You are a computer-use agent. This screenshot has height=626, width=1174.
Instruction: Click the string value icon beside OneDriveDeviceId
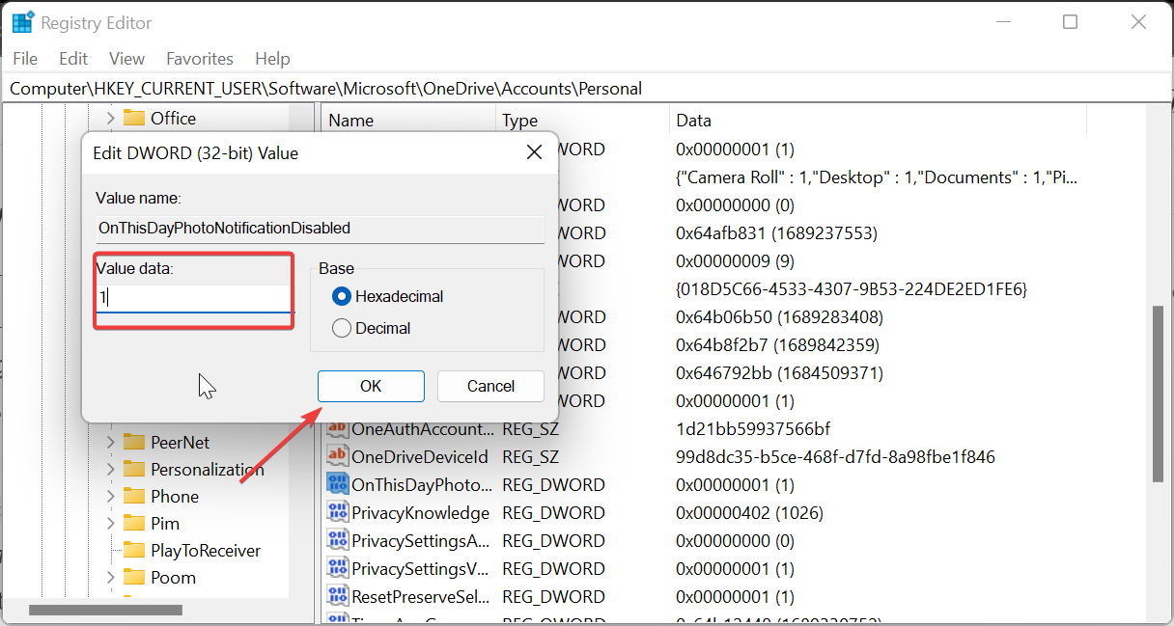(x=337, y=456)
